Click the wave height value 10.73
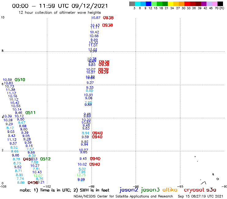Viewport: 227px width, 199px height. [10, 86]
